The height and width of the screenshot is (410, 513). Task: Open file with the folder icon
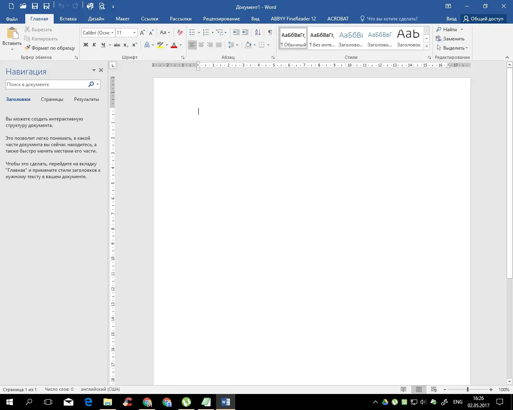pos(23,6)
